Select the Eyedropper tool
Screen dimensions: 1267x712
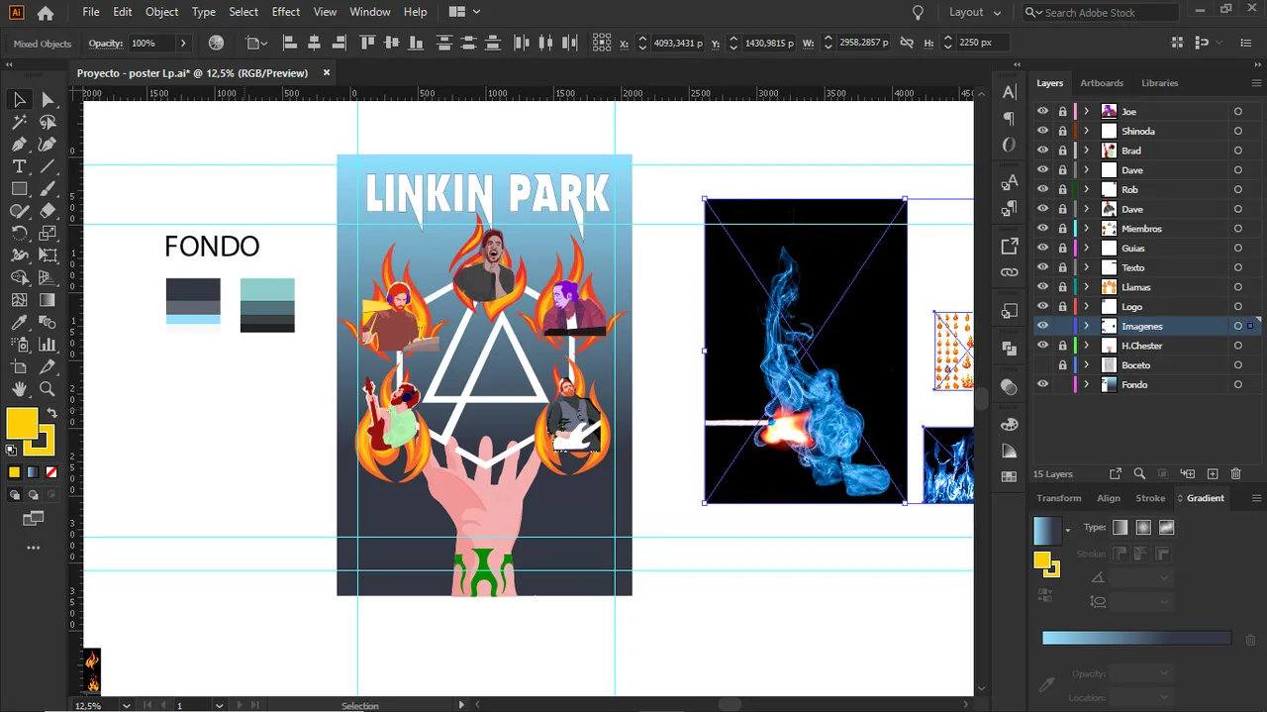[19, 323]
